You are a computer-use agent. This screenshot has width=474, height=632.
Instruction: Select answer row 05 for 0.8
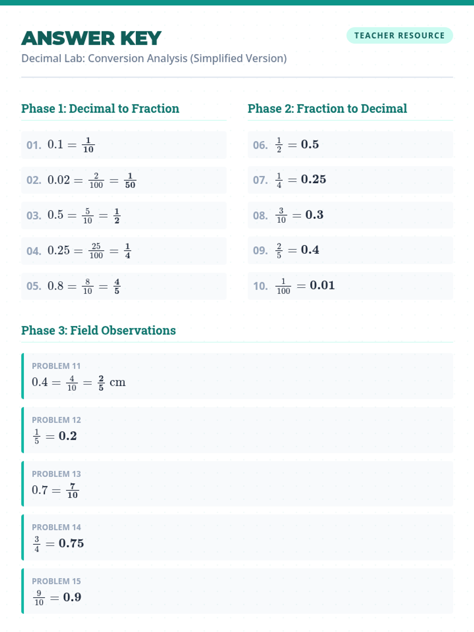point(124,286)
